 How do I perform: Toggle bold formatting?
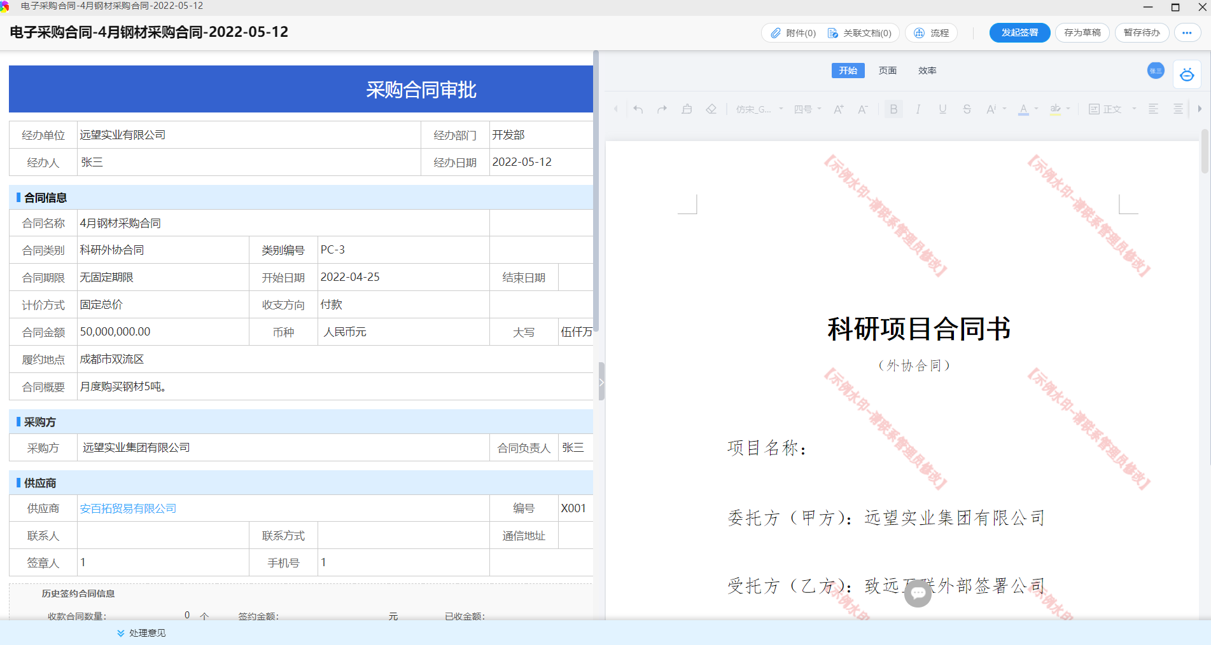(893, 109)
